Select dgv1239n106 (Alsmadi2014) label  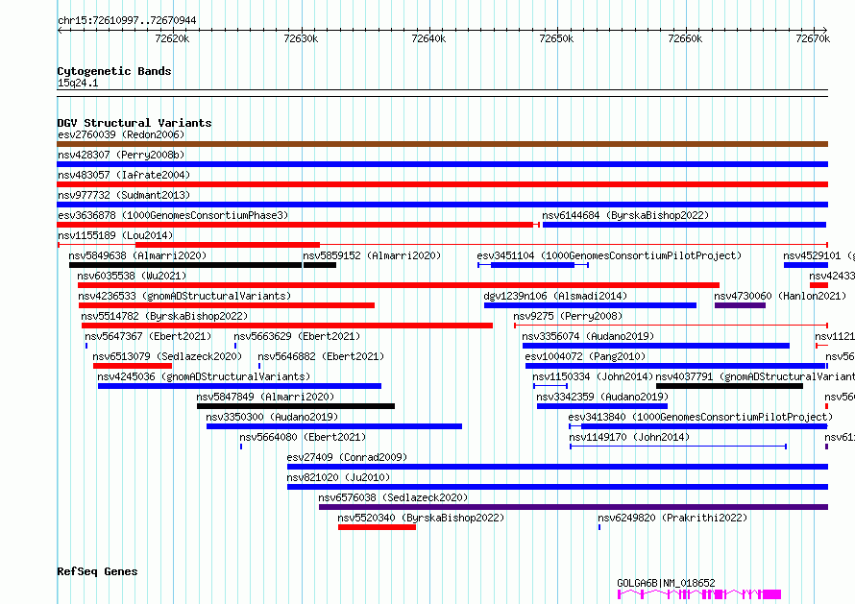[x=555, y=296]
